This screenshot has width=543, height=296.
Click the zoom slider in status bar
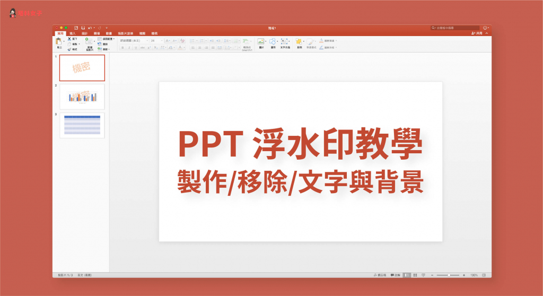tap(449, 275)
